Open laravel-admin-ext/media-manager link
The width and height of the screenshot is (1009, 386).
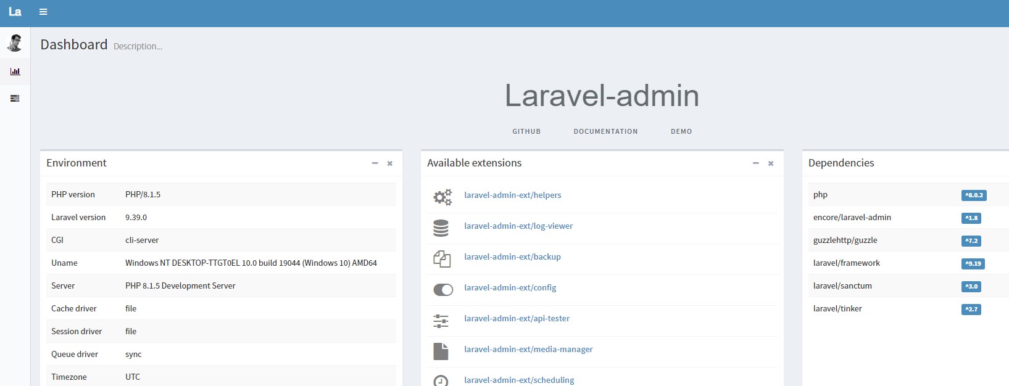[528, 349]
